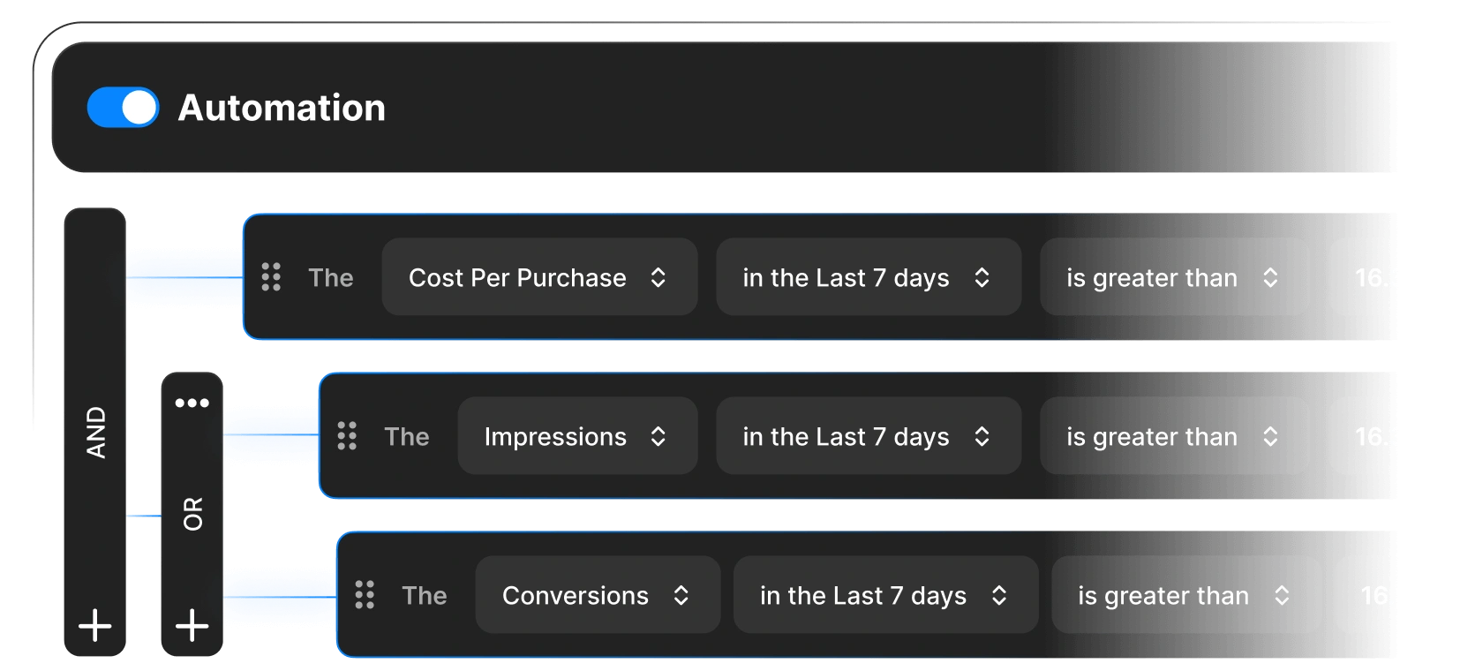Viewport: 1475px width, 671px height.
Task: Change time range in the Impressions row
Action: (x=868, y=436)
